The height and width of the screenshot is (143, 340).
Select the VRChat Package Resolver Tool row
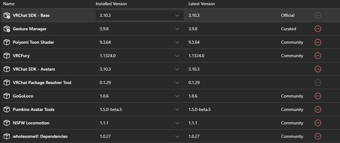point(170,82)
